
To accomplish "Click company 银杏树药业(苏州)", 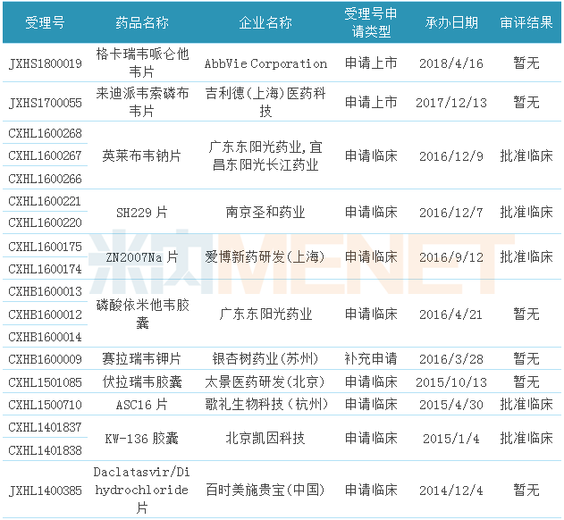I will point(265,359).
